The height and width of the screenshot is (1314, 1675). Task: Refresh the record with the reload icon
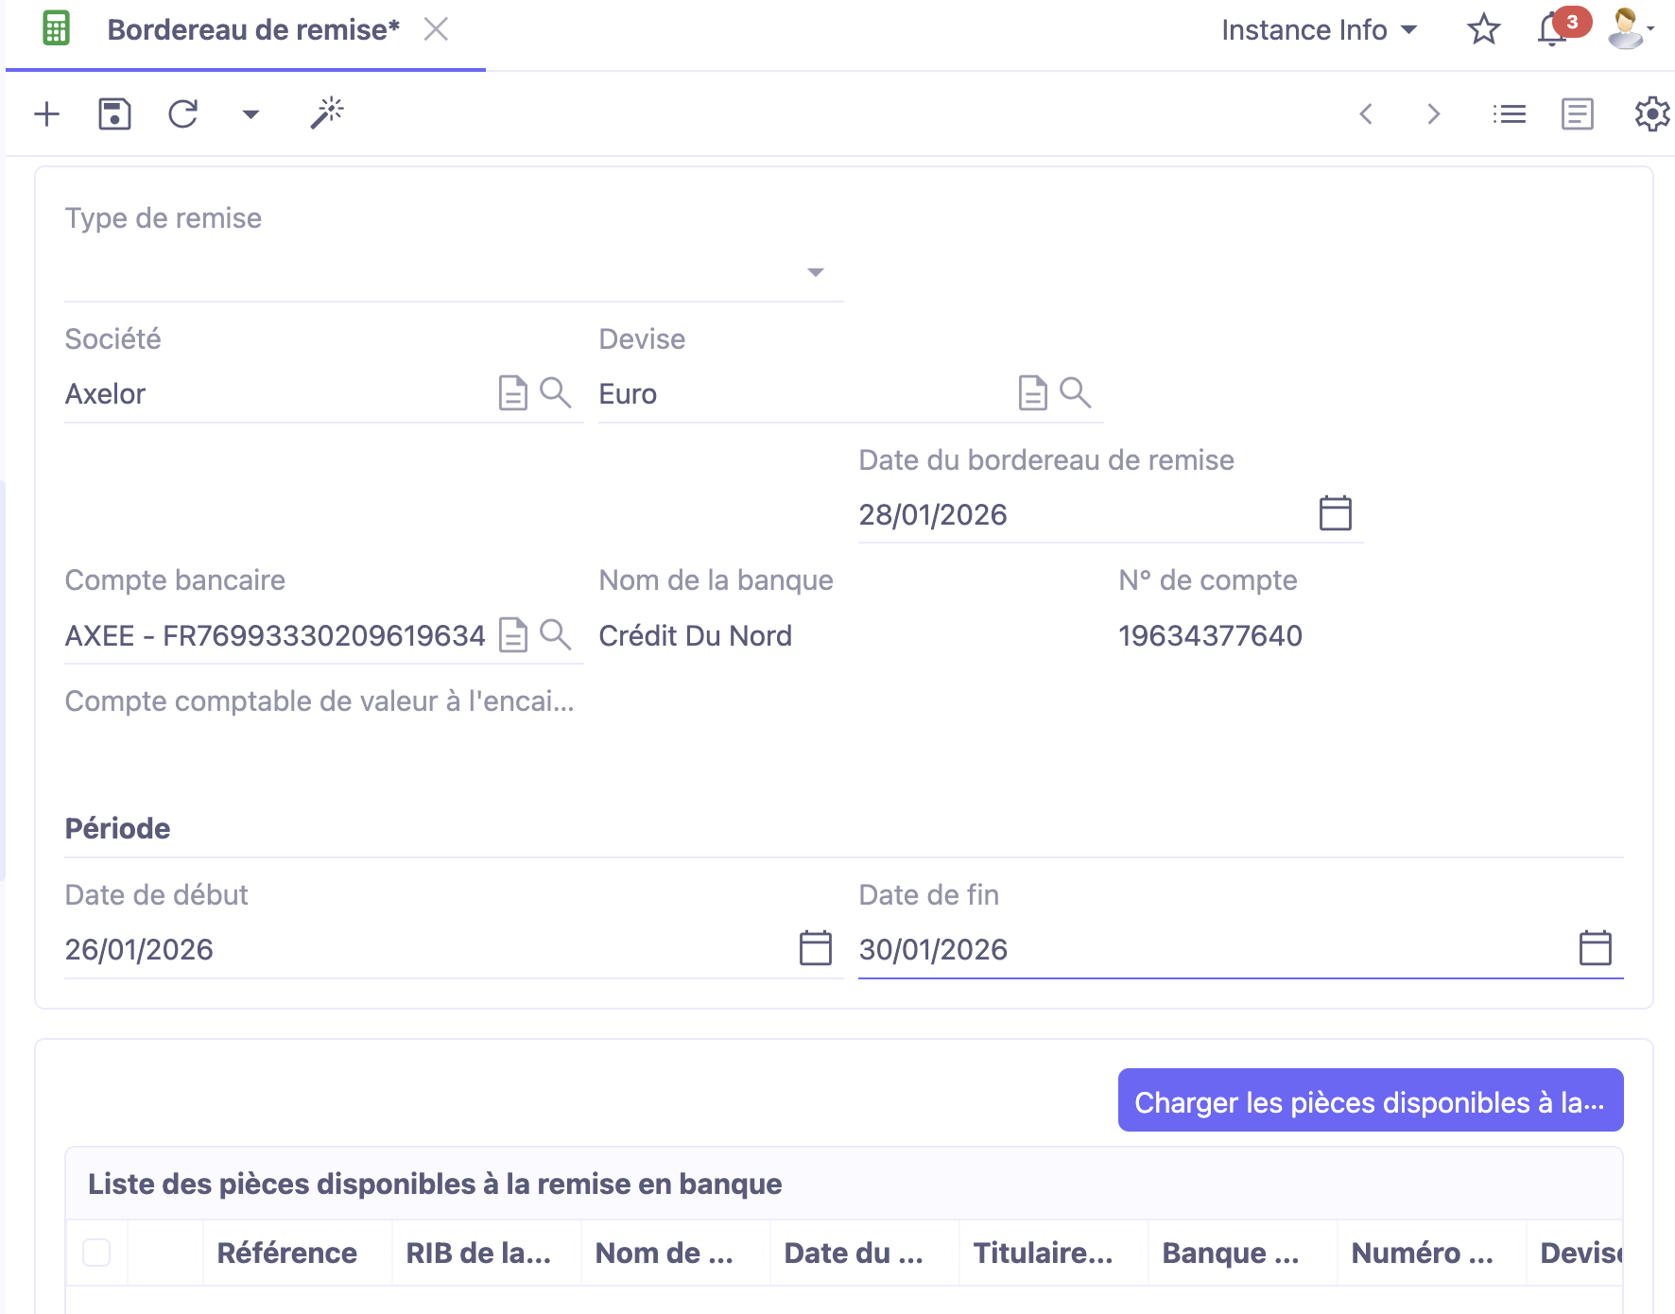coord(183,113)
